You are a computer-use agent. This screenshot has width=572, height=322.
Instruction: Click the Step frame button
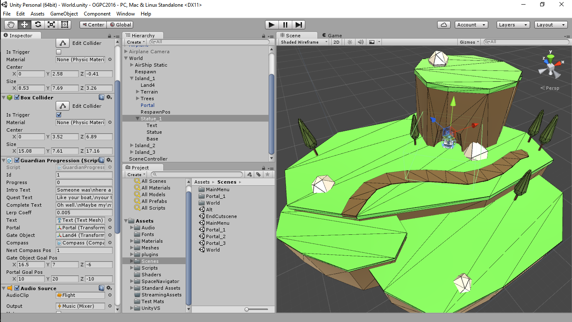click(x=299, y=24)
